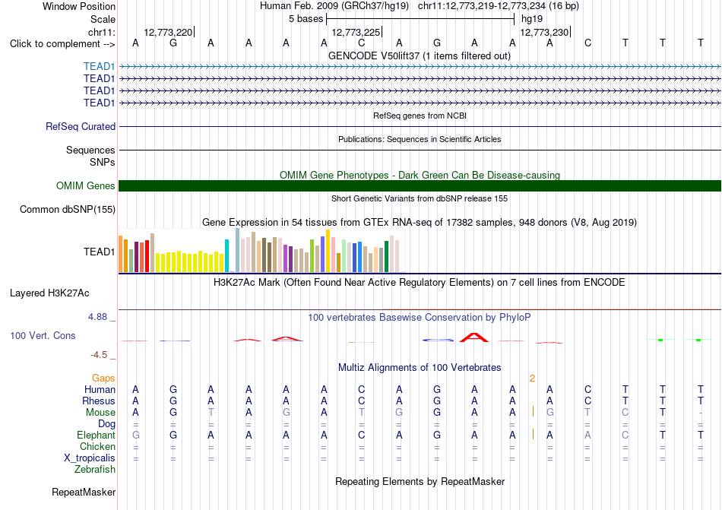Screen dimensions: 722x510
Task: Open Common dbSNP(155) track settings
Action: pyautogui.click(x=68, y=210)
